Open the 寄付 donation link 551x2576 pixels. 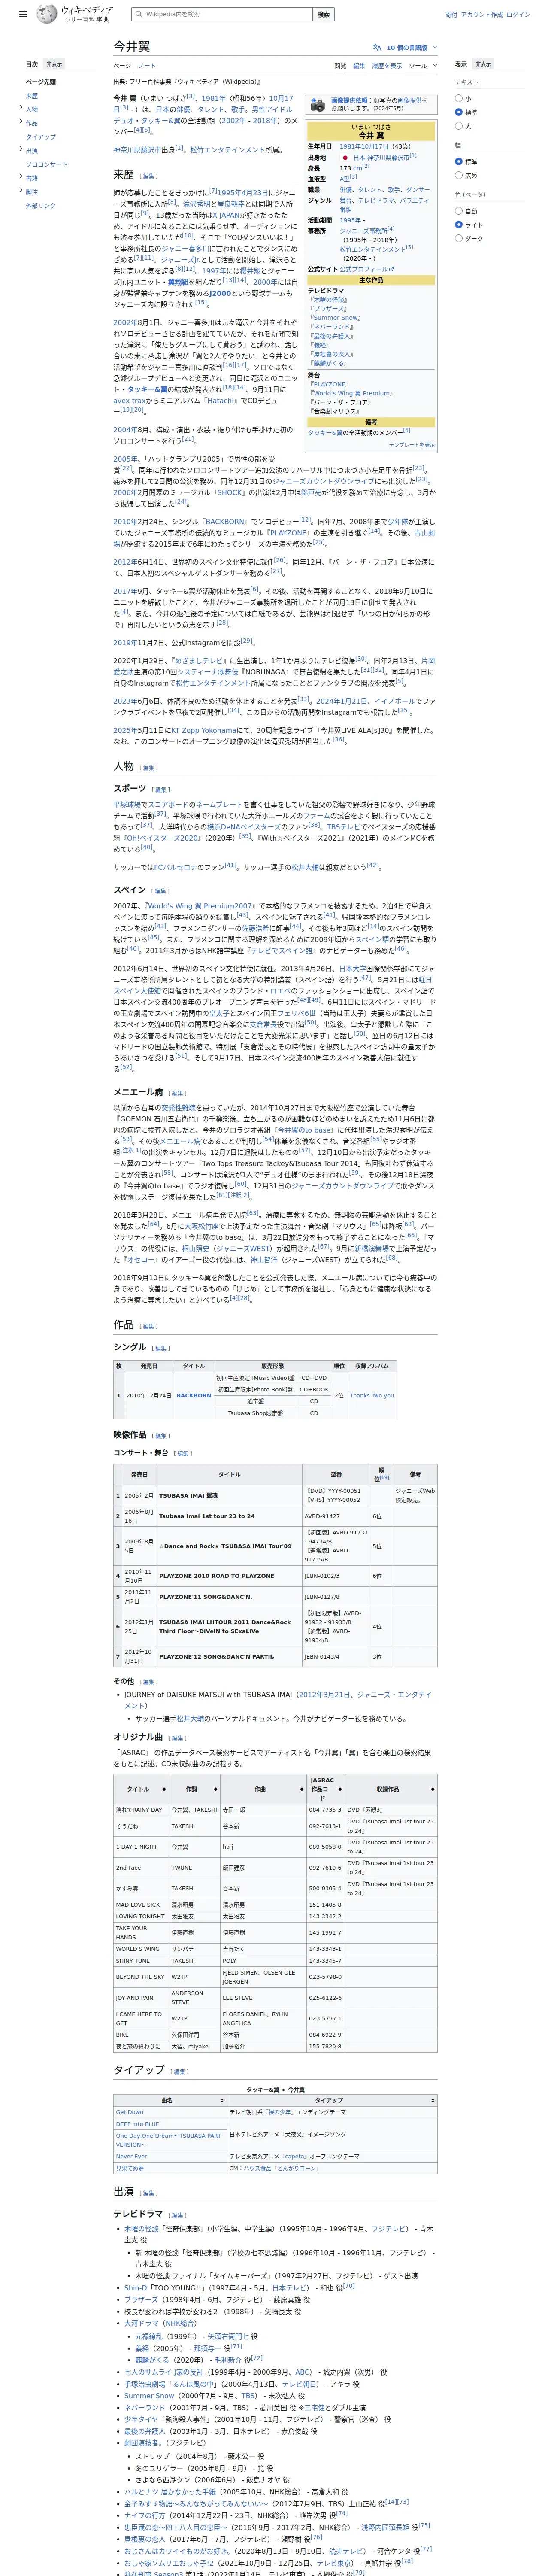[x=451, y=15]
